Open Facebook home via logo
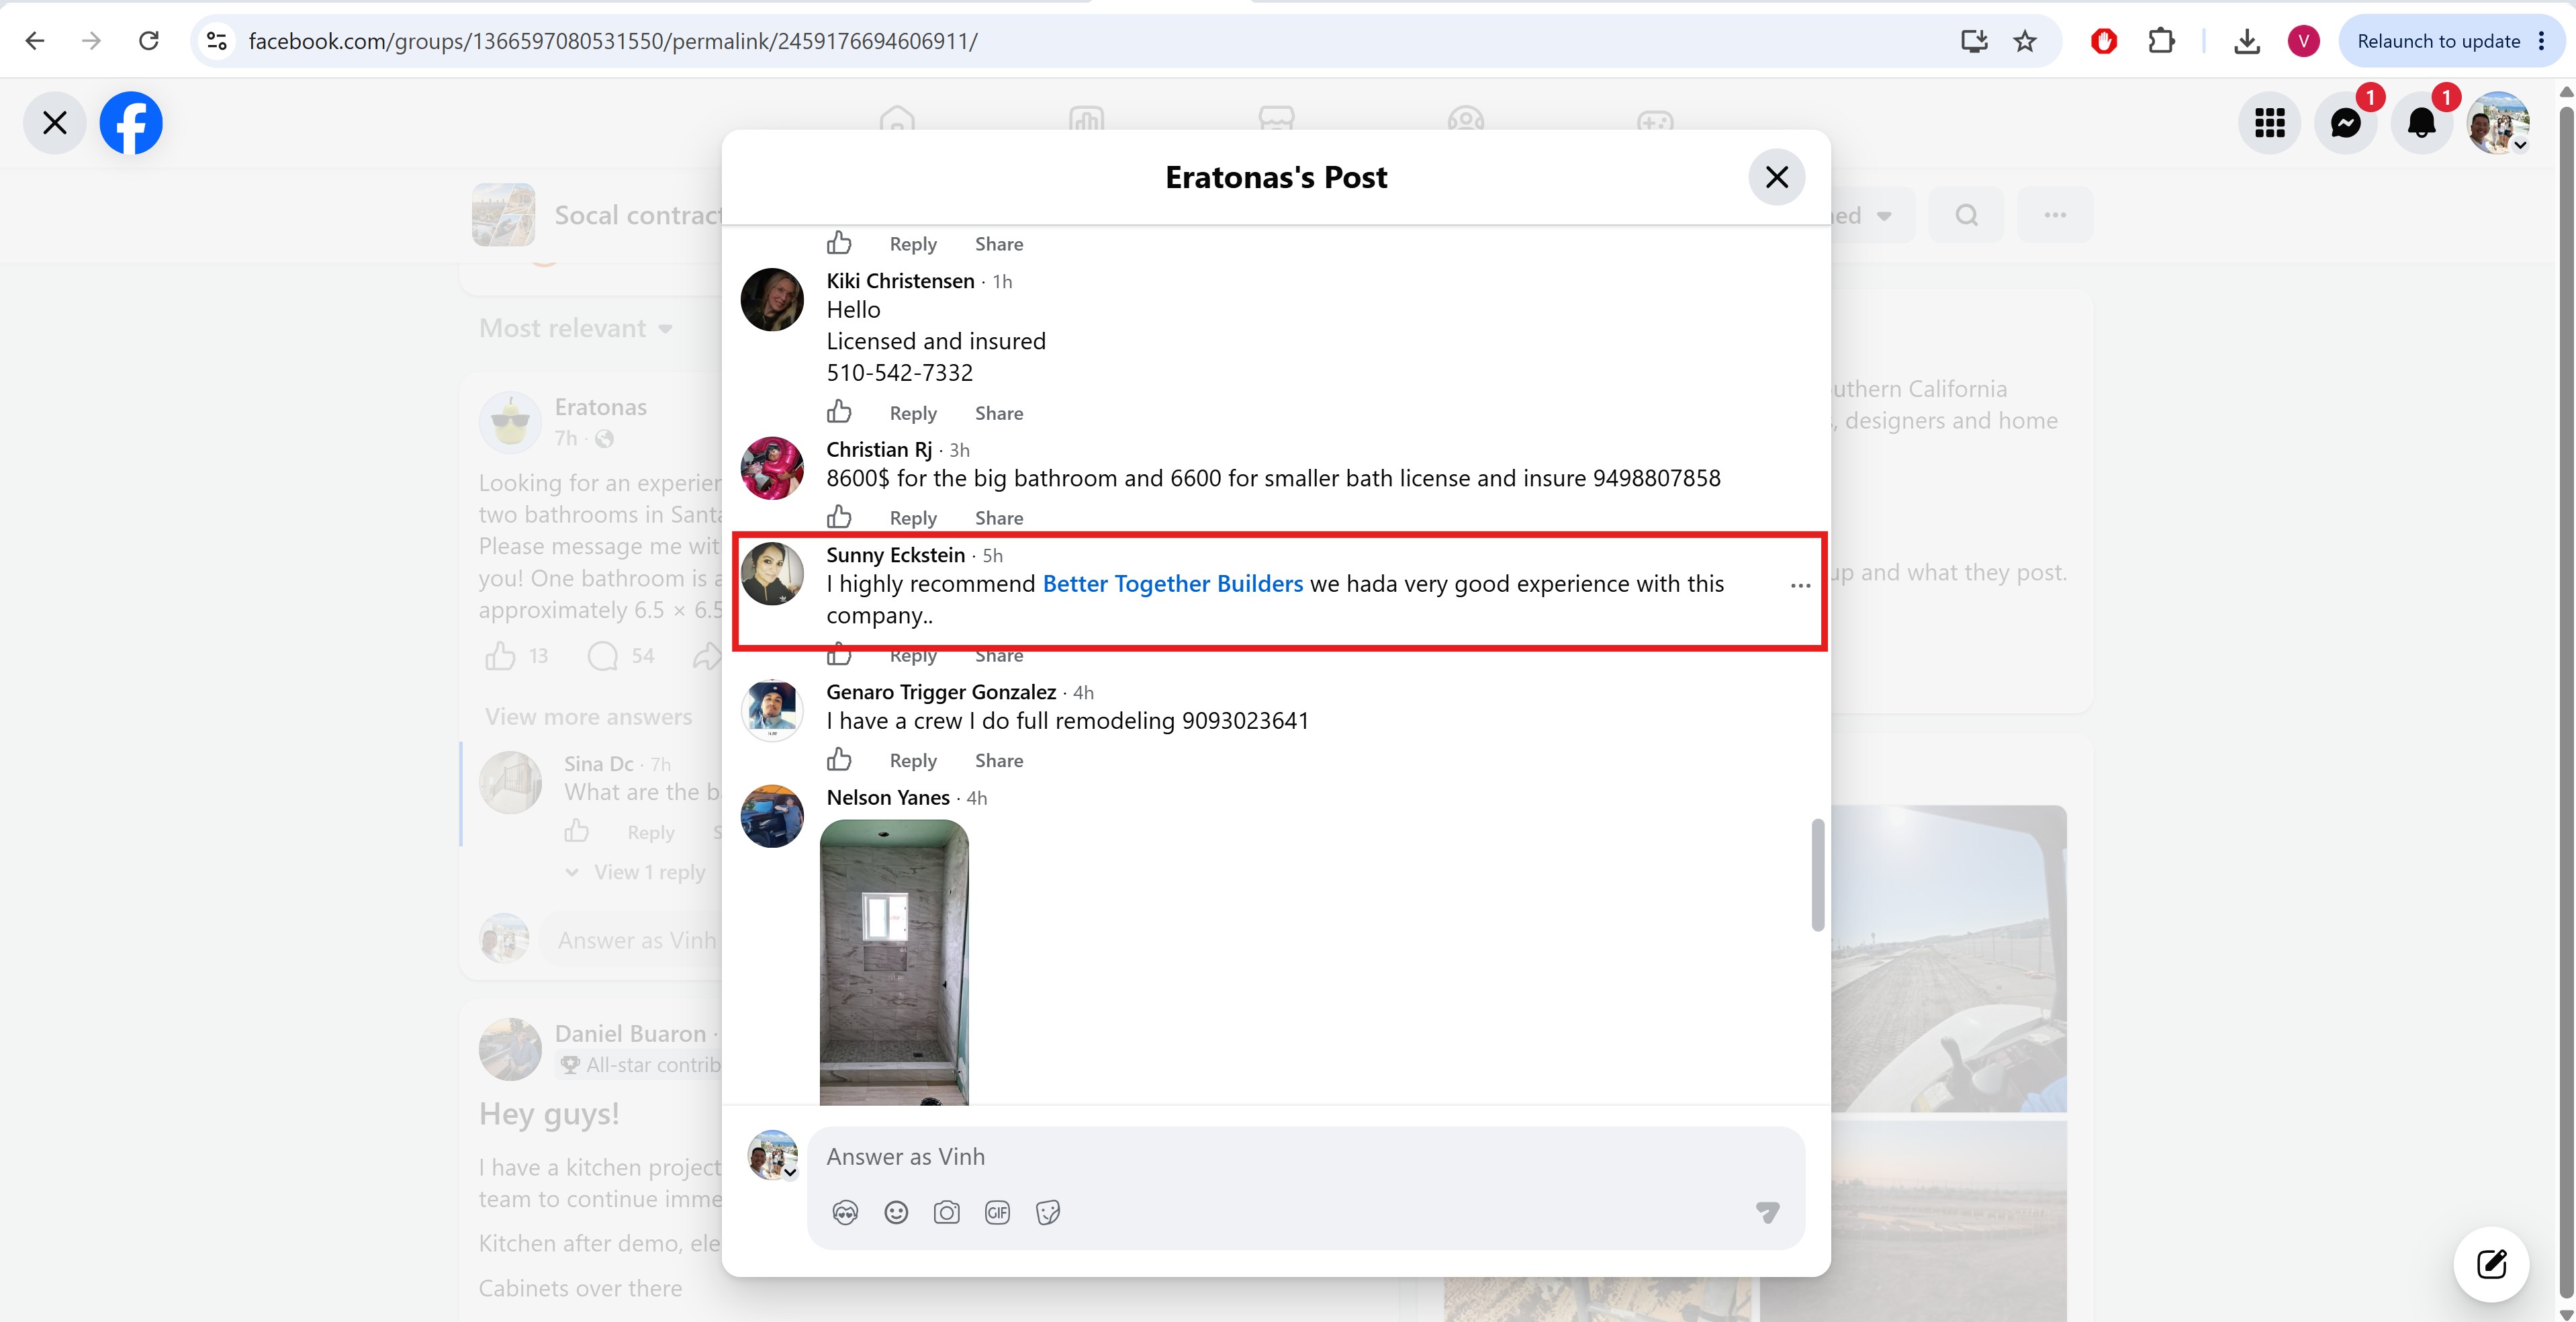Viewport: 2576px width, 1322px height. tap(131, 123)
